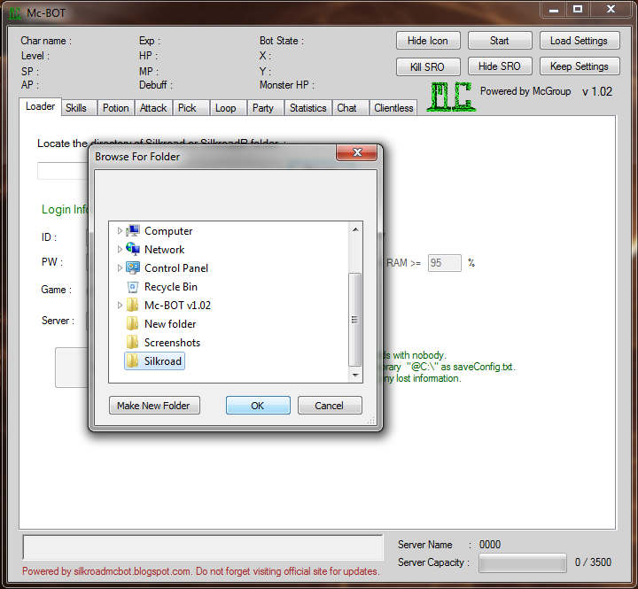Click the Screenshots folder icon

coord(132,342)
